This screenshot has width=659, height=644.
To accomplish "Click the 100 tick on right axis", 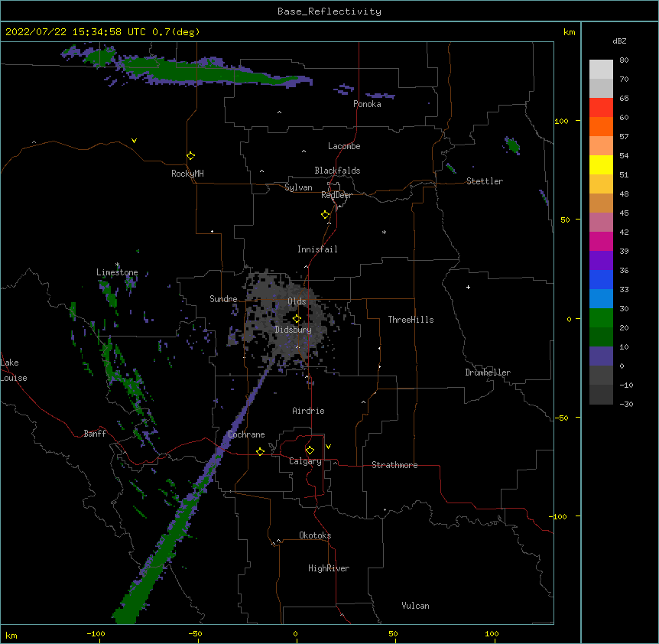I will [x=561, y=121].
